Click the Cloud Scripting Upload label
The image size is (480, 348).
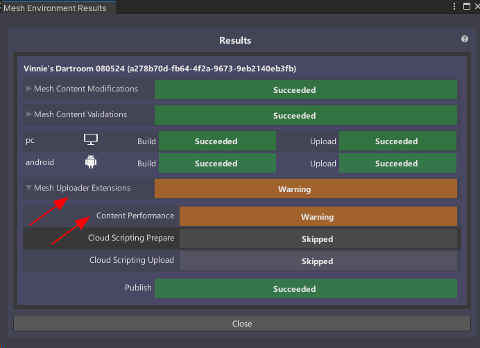132,260
